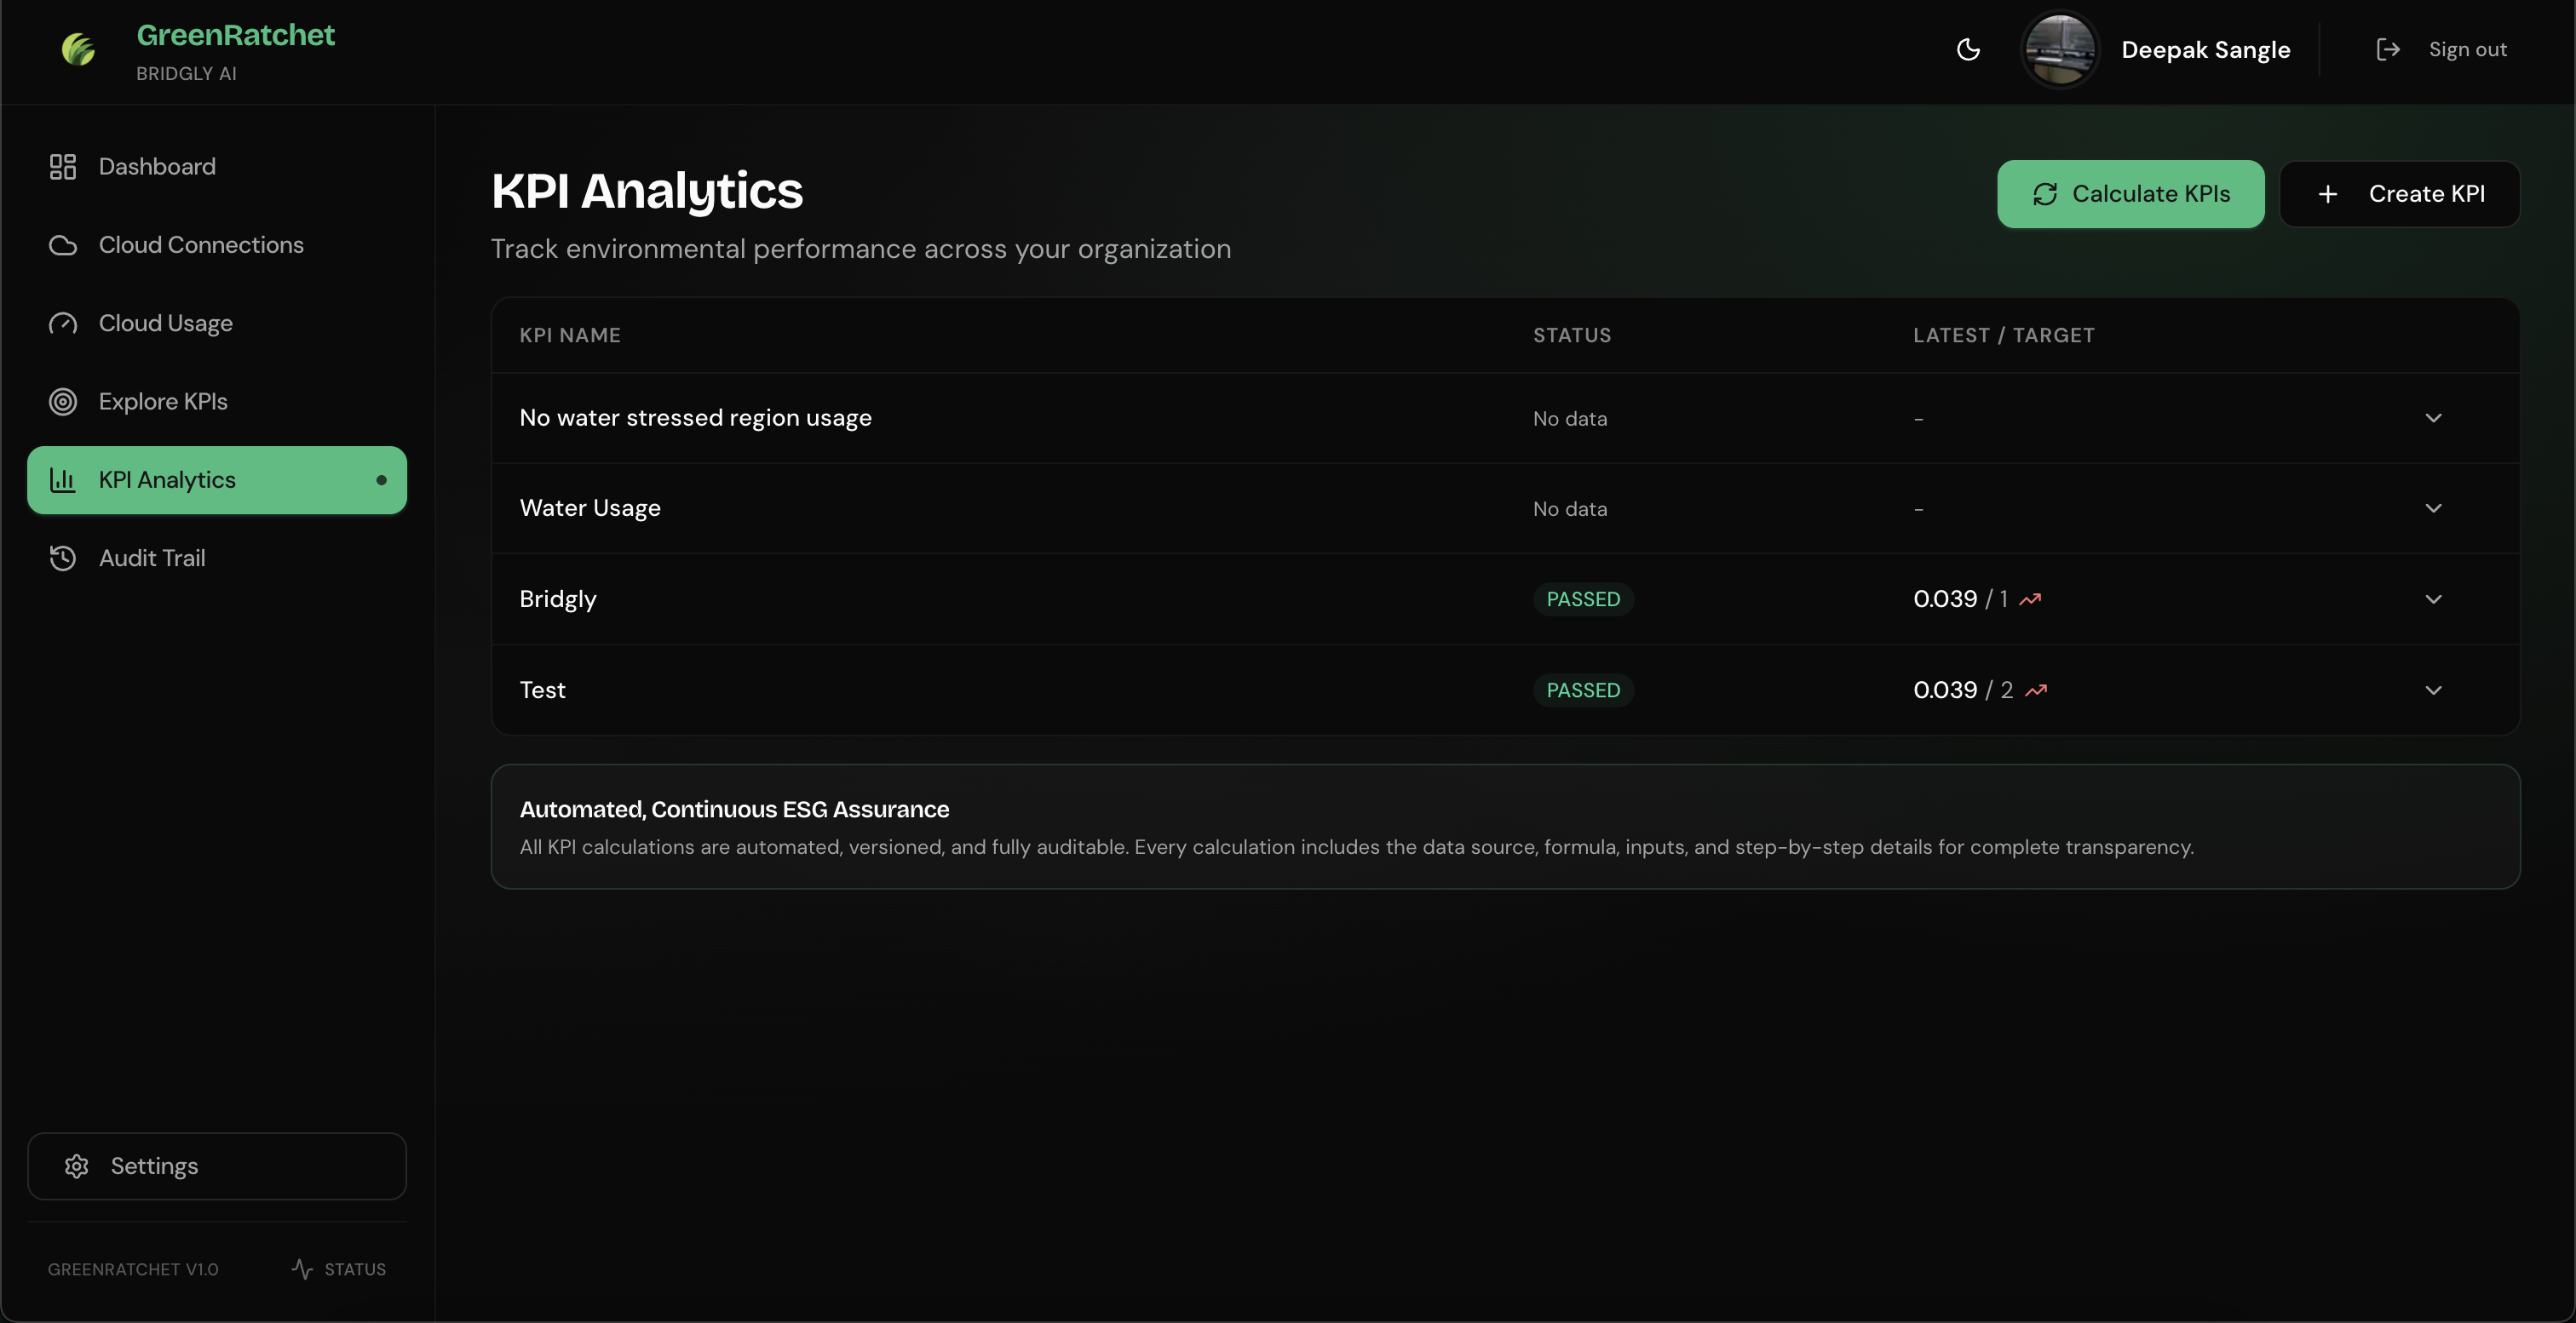Click the Dashboard grid icon
This screenshot has width=2576, height=1323.
63,167
